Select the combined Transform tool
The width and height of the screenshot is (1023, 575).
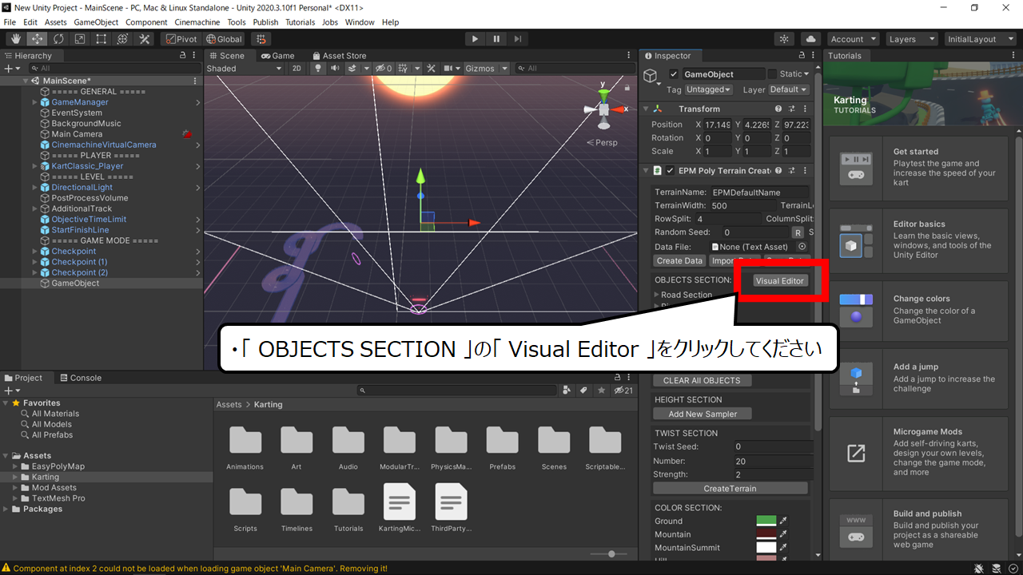[123, 39]
